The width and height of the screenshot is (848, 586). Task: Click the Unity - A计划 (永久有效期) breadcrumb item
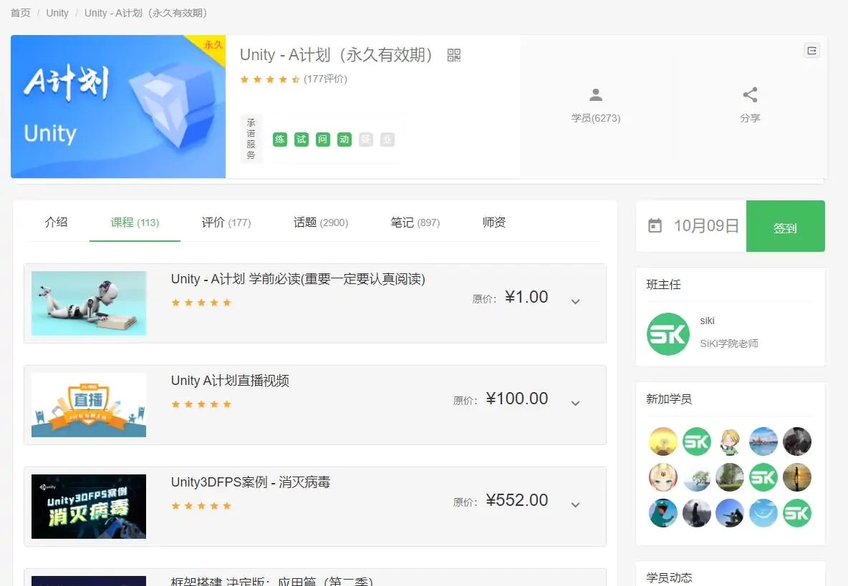145,13
